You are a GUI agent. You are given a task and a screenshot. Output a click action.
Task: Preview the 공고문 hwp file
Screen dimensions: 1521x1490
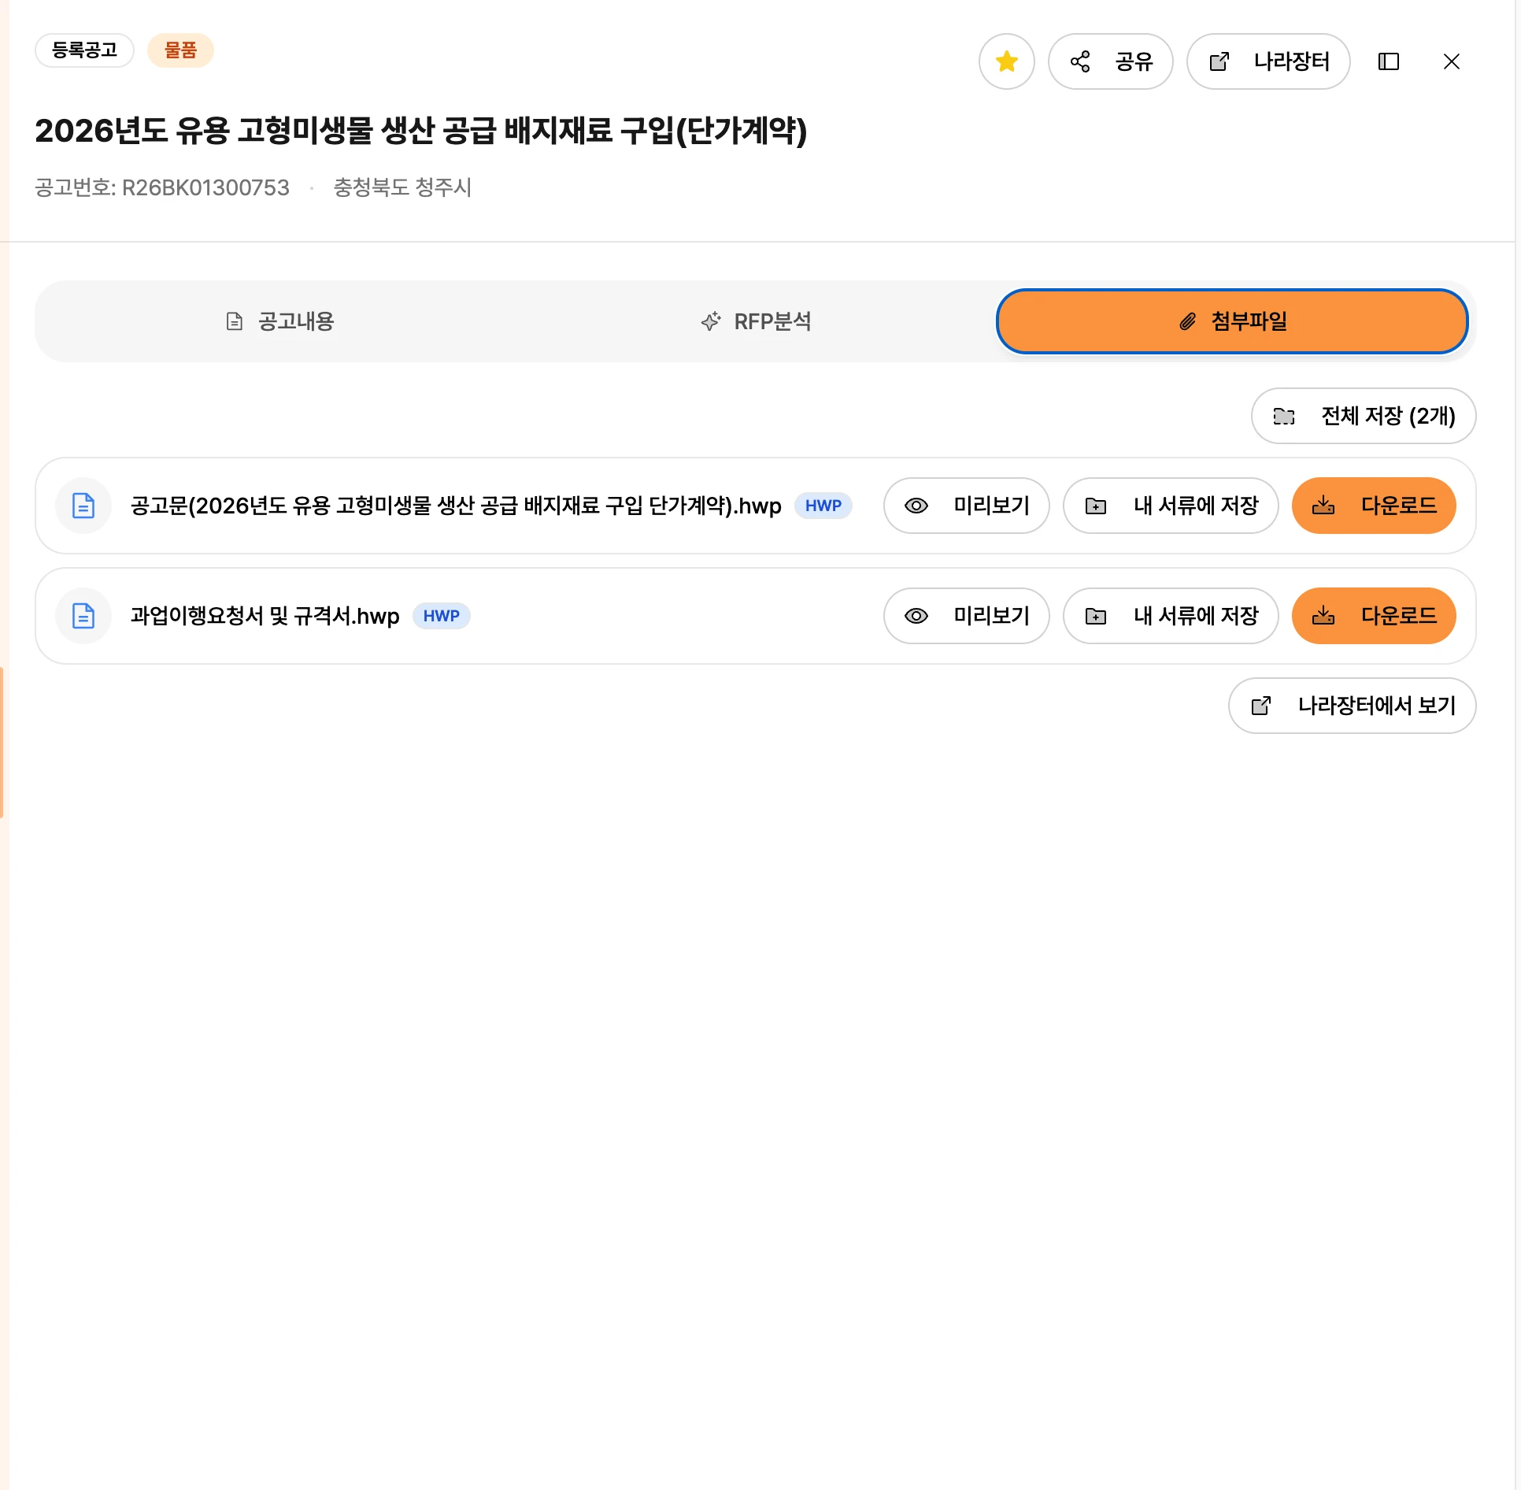pyautogui.click(x=966, y=506)
